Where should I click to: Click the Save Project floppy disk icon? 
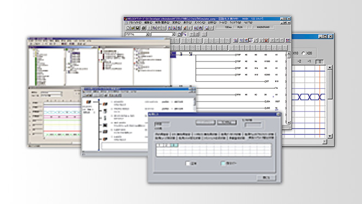click(137, 28)
